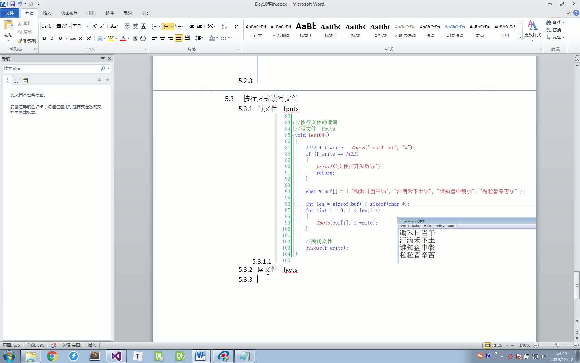Image resolution: width=580 pixels, height=363 pixels.
Task: Click the Cut (剪切) button
Action: (x=25, y=24)
